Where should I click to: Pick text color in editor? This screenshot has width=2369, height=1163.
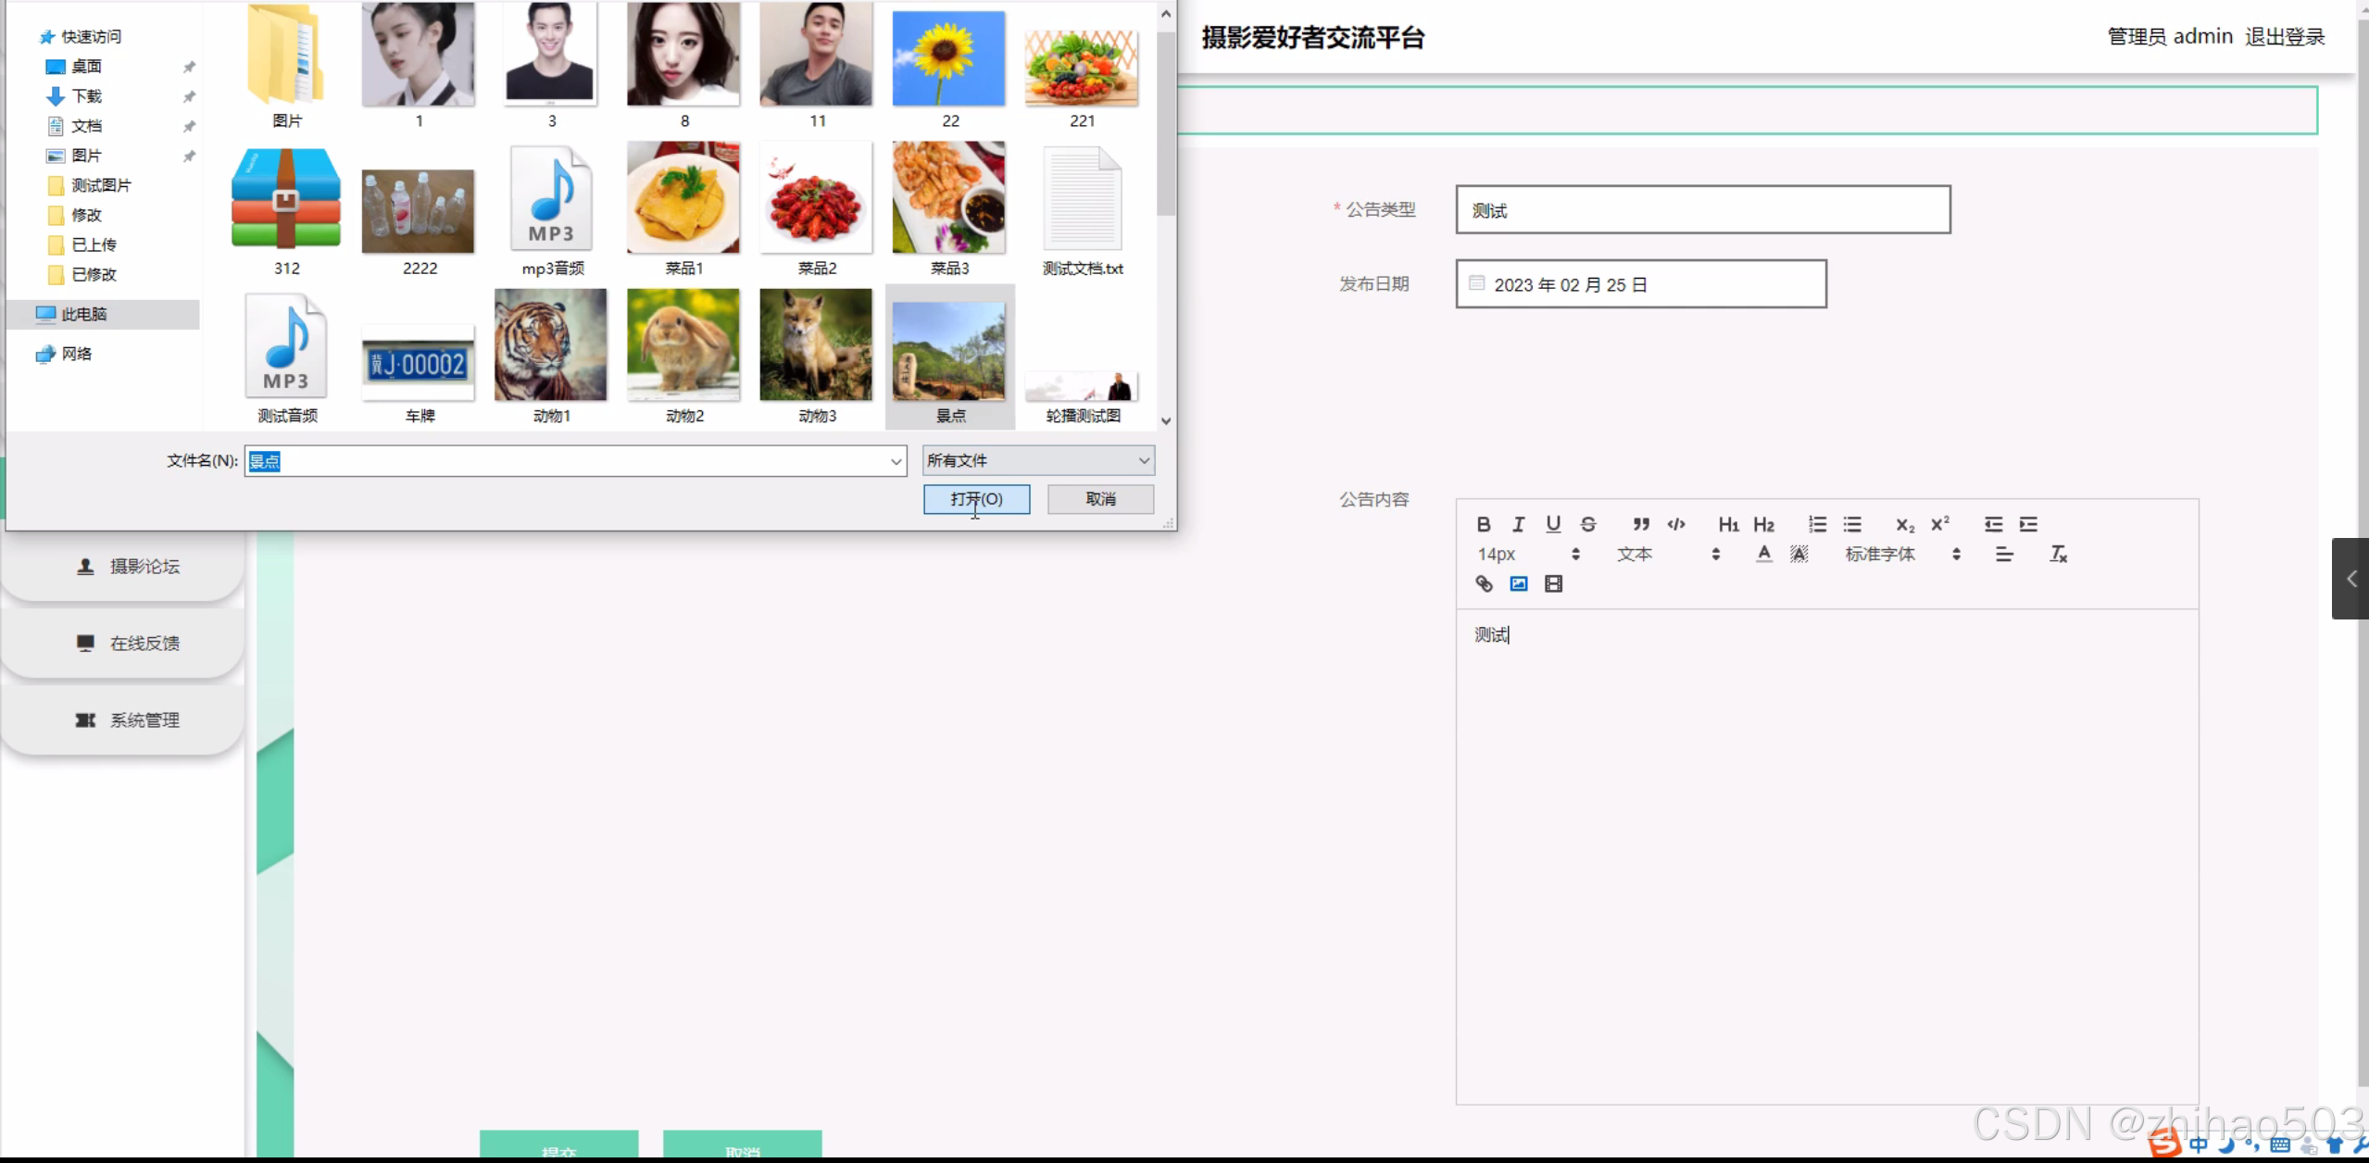click(x=1763, y=554)
